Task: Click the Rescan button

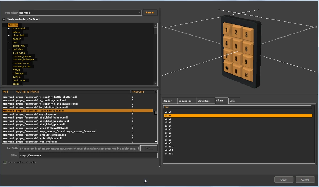Action: click(x=150, y=12)
